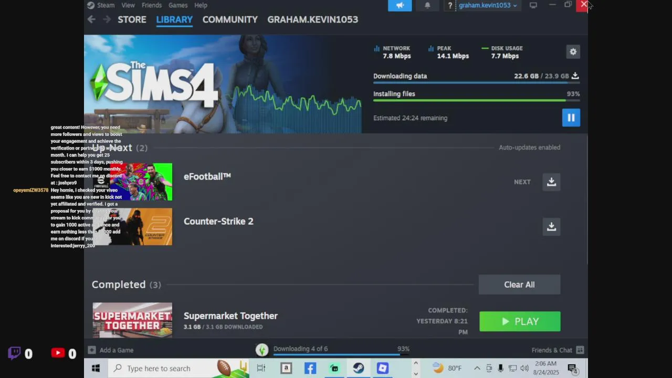Click the question mark help icon
The height and width of the screenshot is (378, 672).
pos(450,5)
